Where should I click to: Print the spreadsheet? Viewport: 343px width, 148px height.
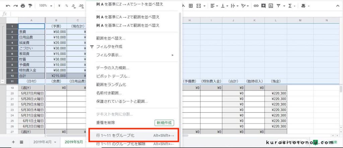23,6
